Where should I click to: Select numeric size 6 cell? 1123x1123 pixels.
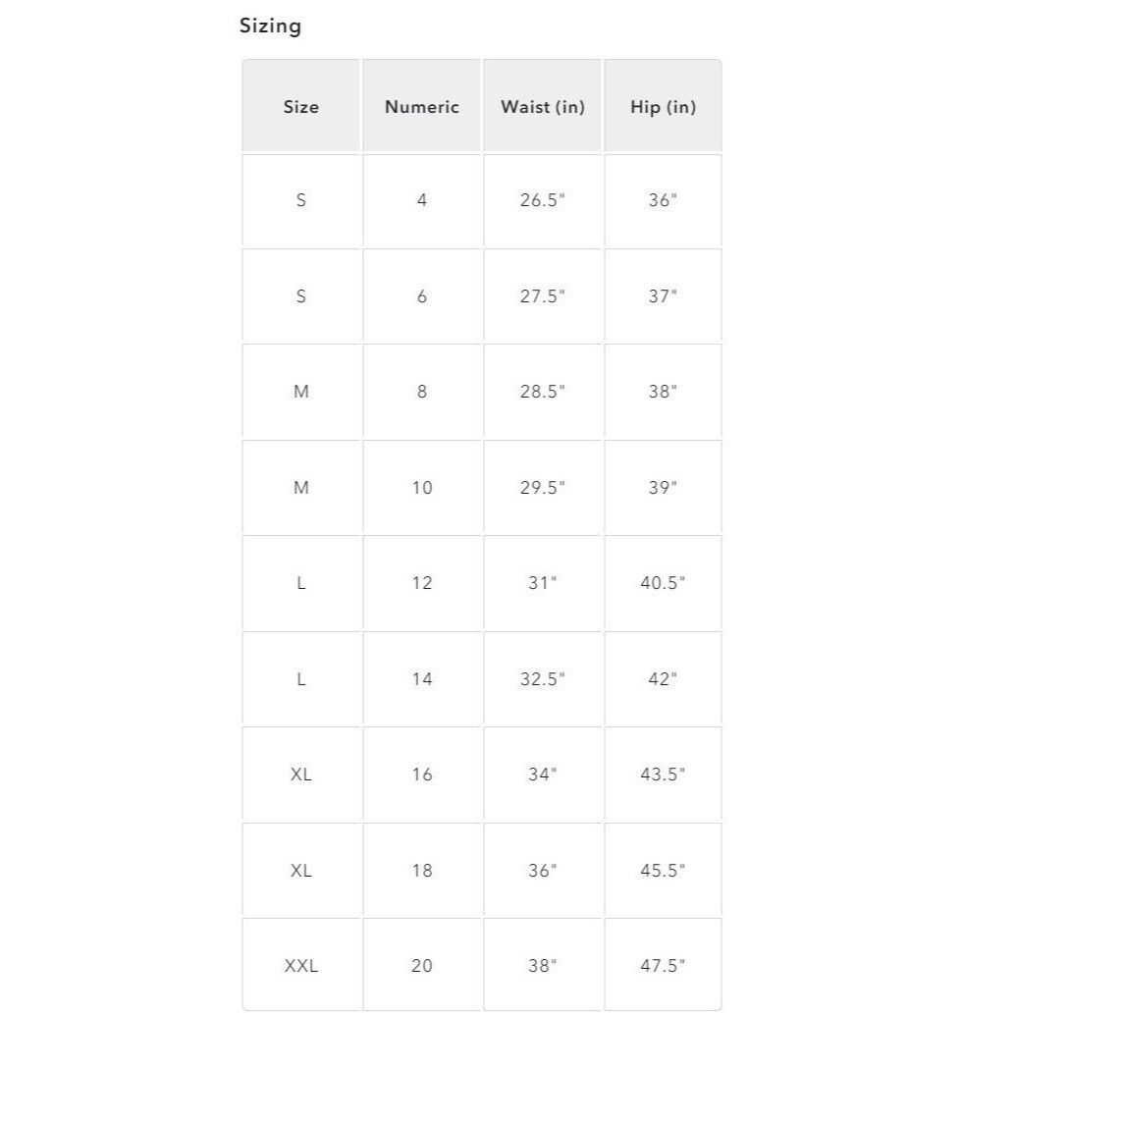pyautogui.click(x=422, y=296)
